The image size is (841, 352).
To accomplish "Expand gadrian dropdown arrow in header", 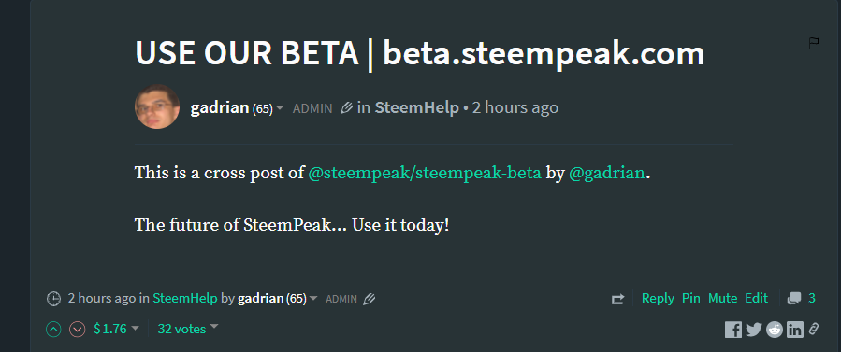I will pyautogui.click(x=280, y=108).
